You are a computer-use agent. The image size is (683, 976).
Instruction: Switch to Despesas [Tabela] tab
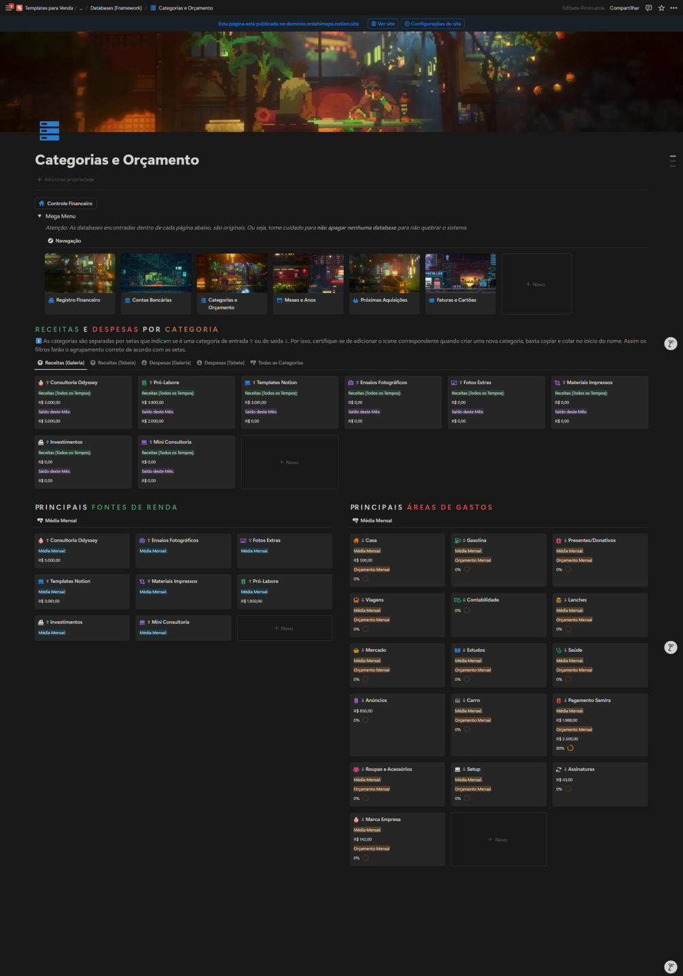(221, 363)
